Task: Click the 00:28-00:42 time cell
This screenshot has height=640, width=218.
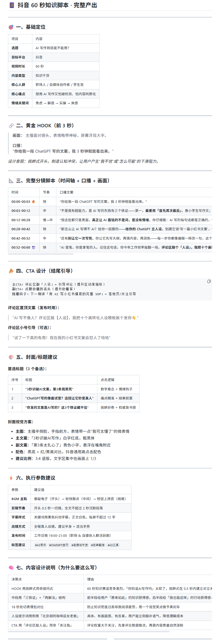Action: tap(24, 229)
